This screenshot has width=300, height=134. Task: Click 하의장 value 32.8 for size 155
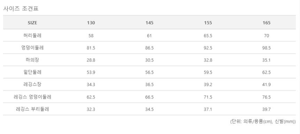tap(208, 60)
